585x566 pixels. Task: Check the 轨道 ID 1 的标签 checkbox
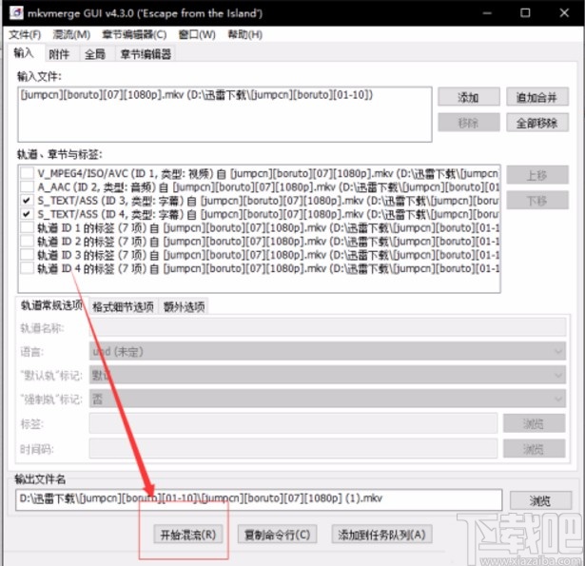point(27,228)
